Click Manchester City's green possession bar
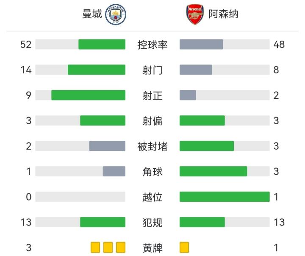Screen dimensions: 305x256 coord(102,45)
